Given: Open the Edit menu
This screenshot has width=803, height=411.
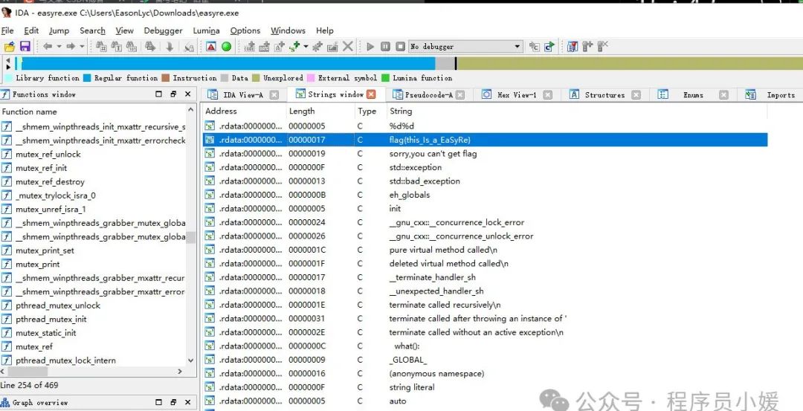Looking at the screenshot, I should 31,30.
